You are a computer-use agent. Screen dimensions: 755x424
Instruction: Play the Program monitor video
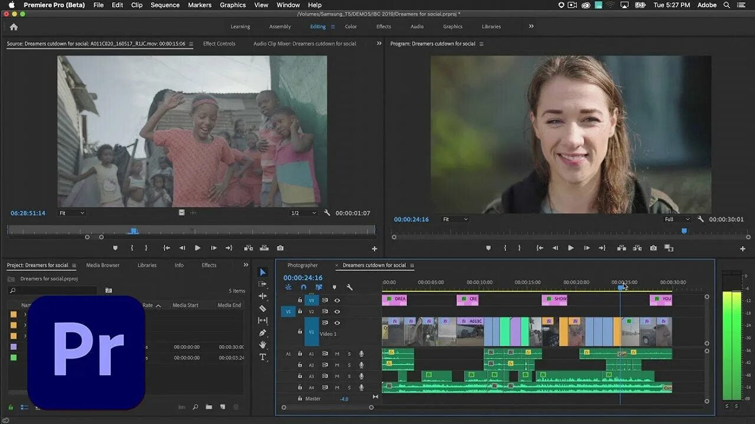pos(570,249)
